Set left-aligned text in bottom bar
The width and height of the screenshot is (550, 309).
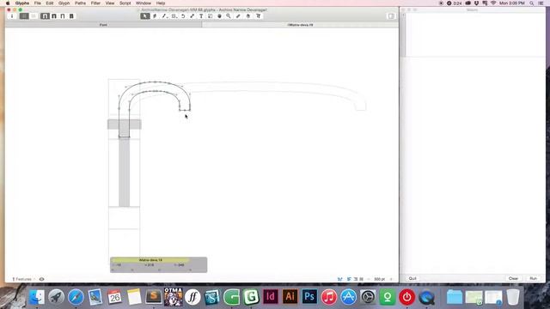pos(349,279)
